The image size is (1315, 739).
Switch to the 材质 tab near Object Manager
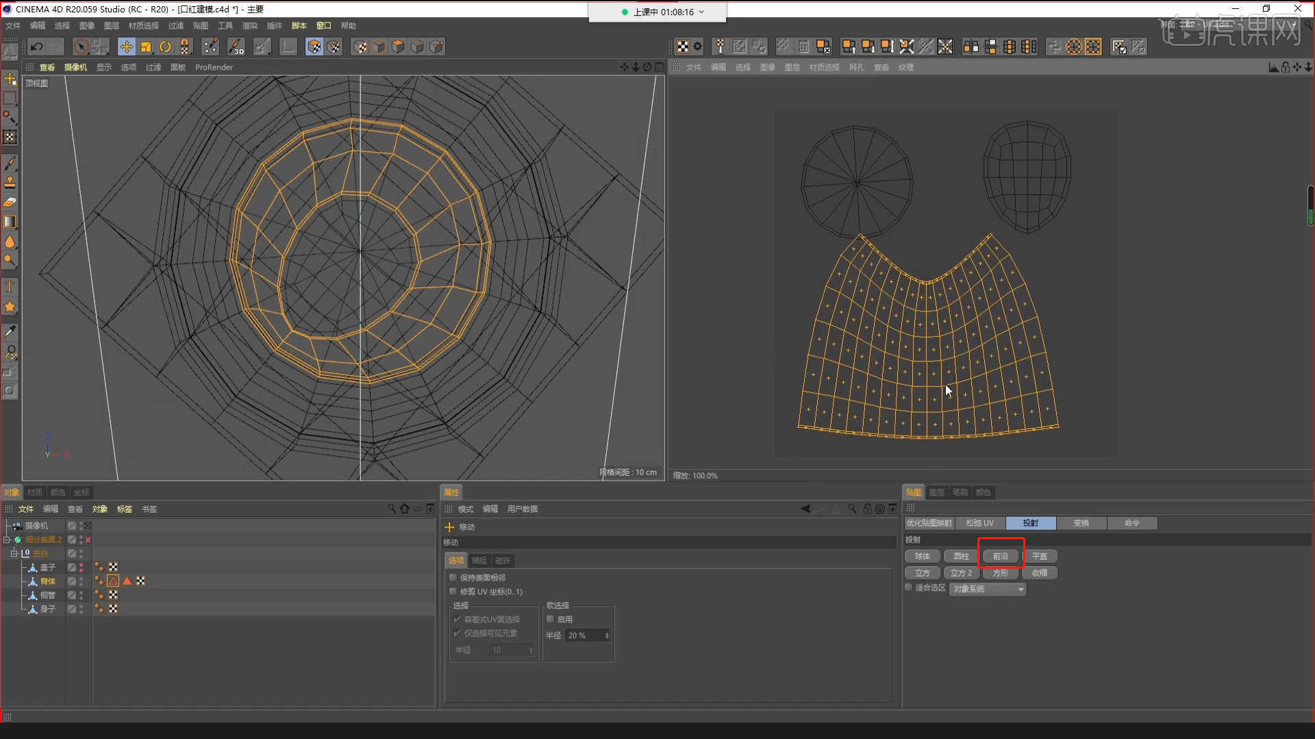click(x=35, y=493)
